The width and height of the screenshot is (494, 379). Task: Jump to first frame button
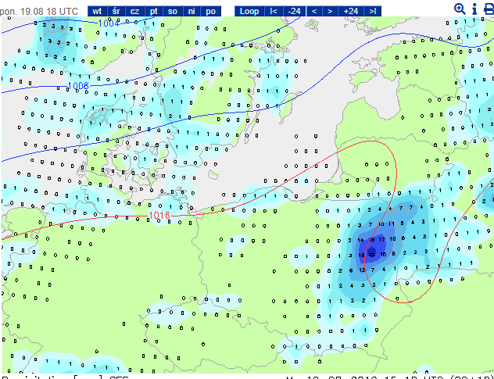(x=274, y=11)
